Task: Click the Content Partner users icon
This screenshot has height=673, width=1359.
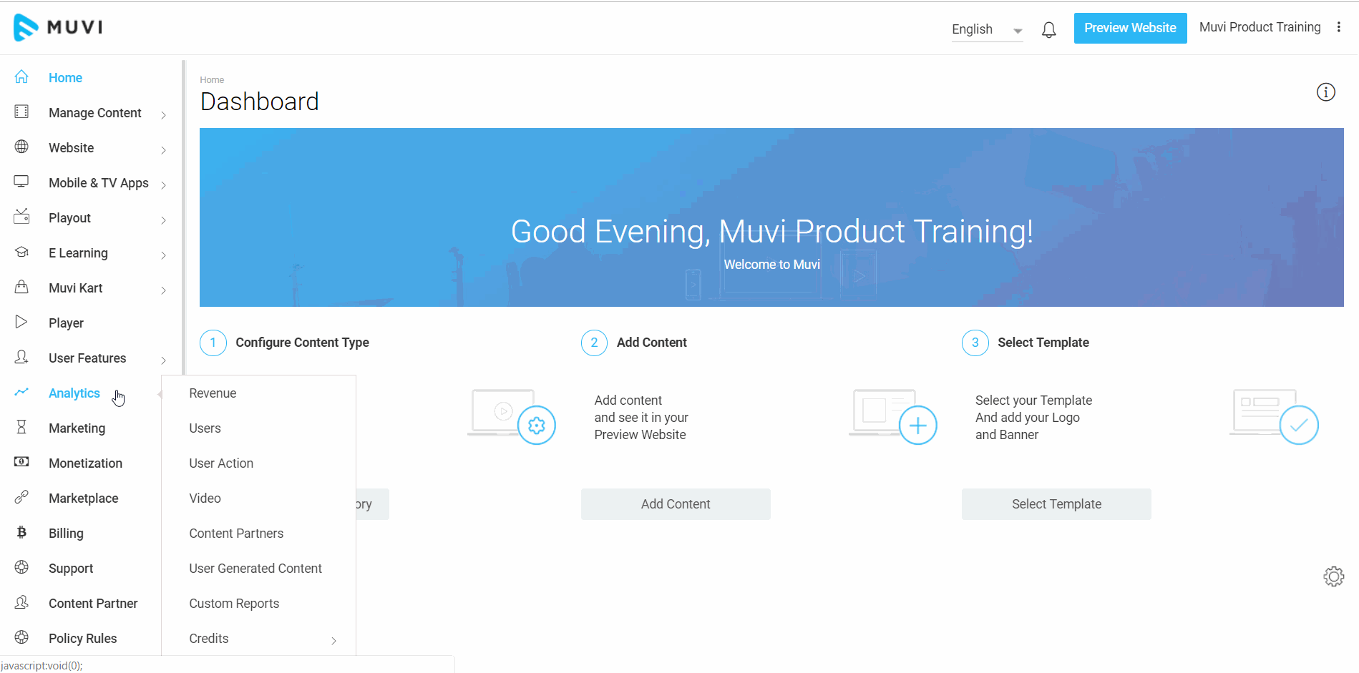Action: (x=21, y=602)
